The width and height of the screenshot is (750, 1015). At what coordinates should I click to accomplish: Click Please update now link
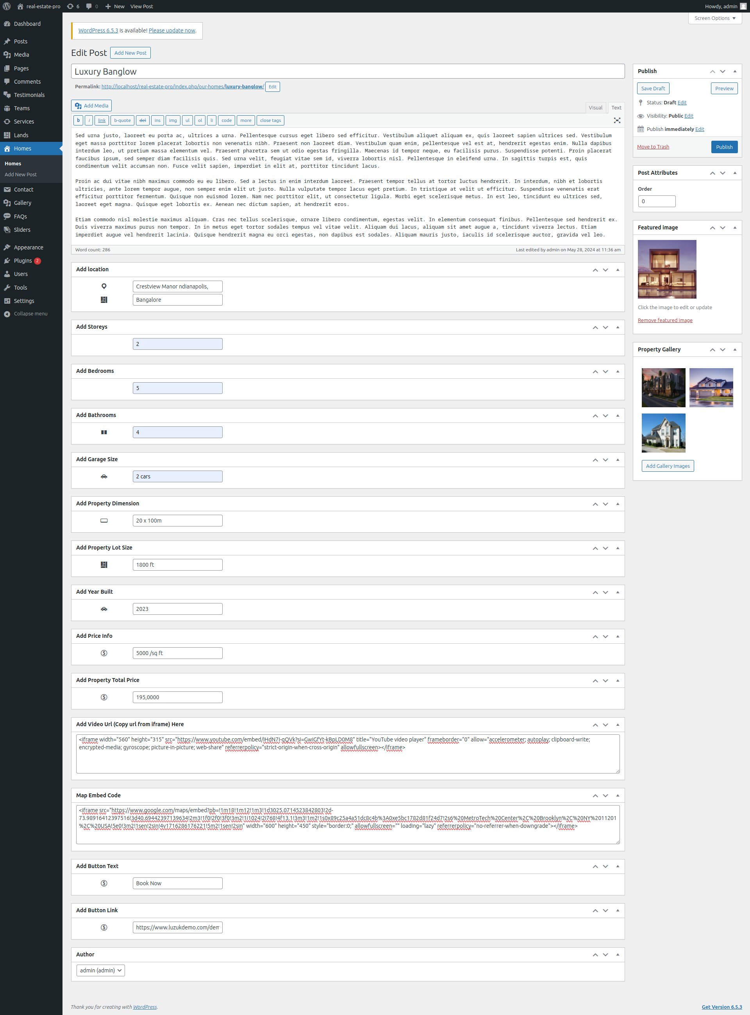point(171,30)
